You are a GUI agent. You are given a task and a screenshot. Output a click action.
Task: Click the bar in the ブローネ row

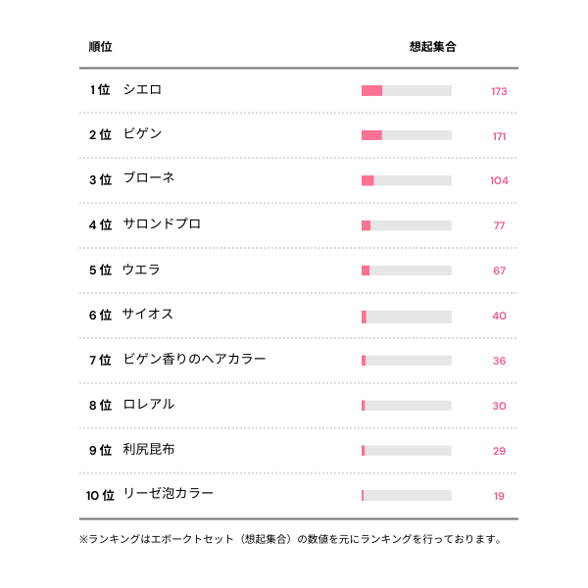pos(406,180)
